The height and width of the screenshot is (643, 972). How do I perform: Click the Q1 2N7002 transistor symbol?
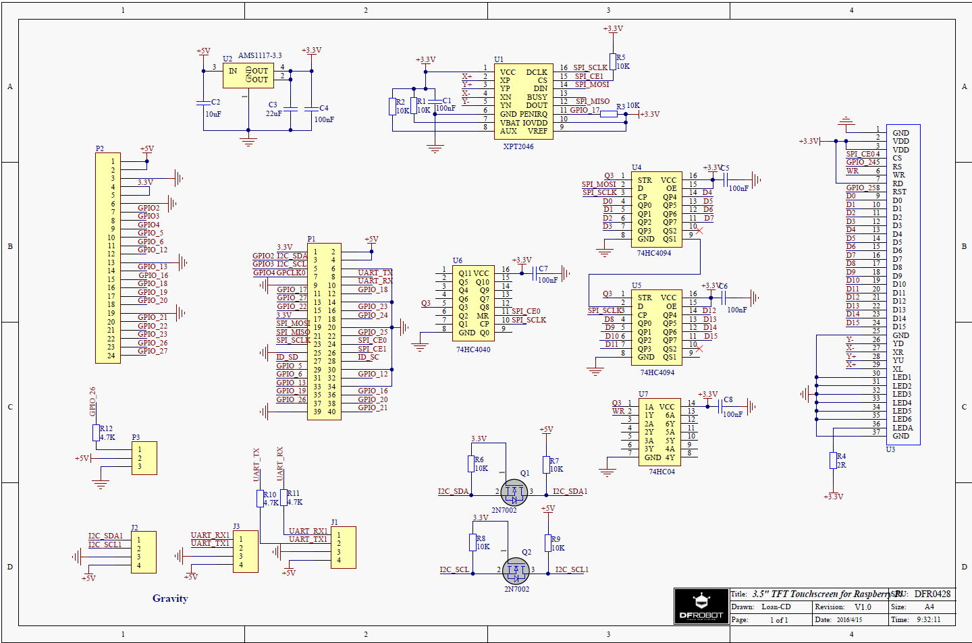point(514,493)
